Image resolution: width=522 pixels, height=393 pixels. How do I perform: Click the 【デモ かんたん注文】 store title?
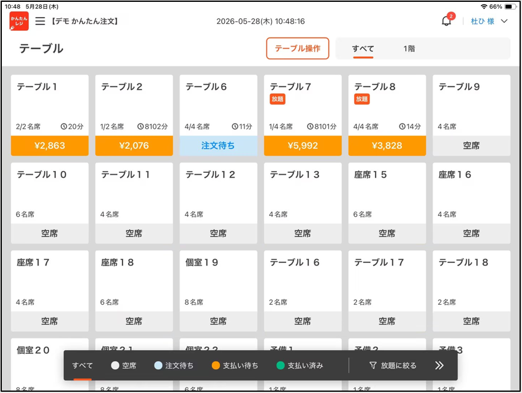(85, 21)
